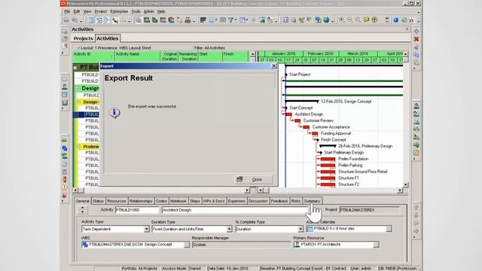Click the globe icon near zoom tools
The image size is (482, 271).
point(326,20)
